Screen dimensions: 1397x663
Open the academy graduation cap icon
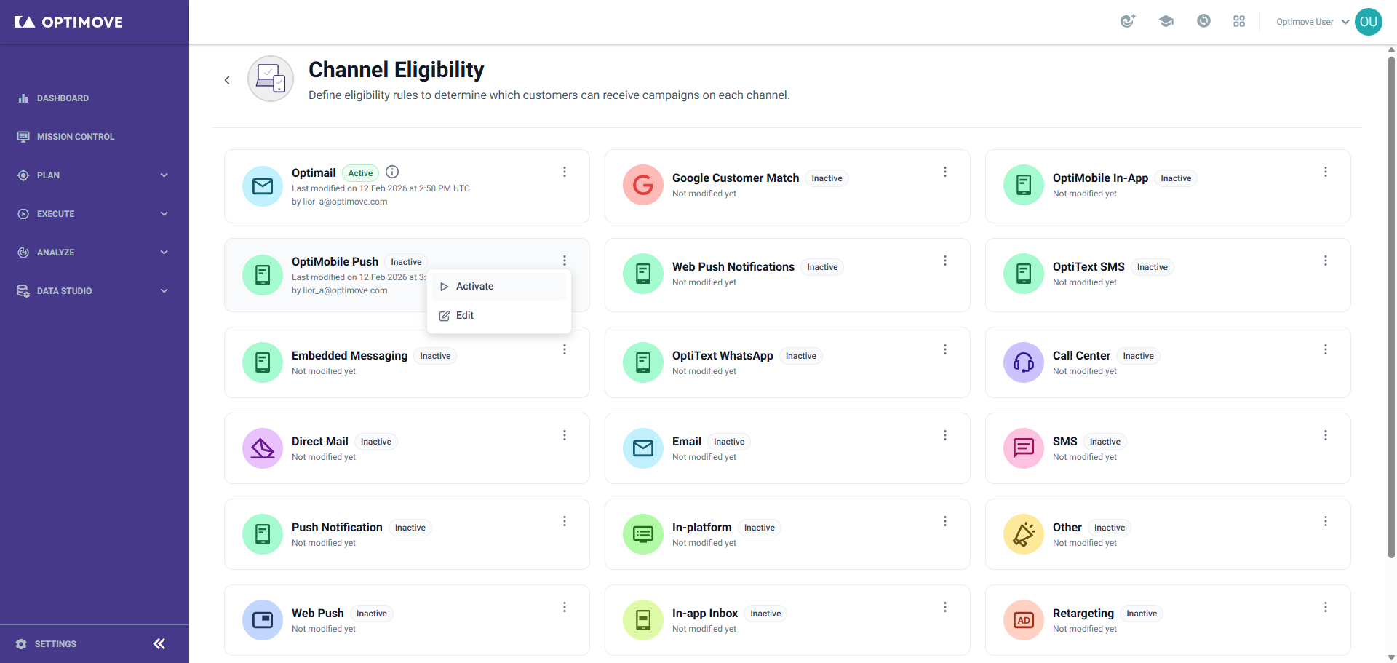pos(1166,21)
